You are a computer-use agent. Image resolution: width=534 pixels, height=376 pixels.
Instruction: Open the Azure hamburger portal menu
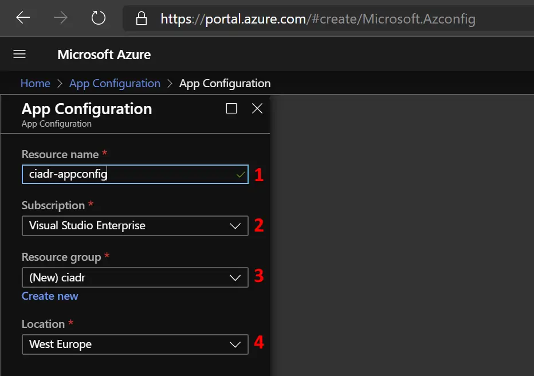[x=19, y=54]
